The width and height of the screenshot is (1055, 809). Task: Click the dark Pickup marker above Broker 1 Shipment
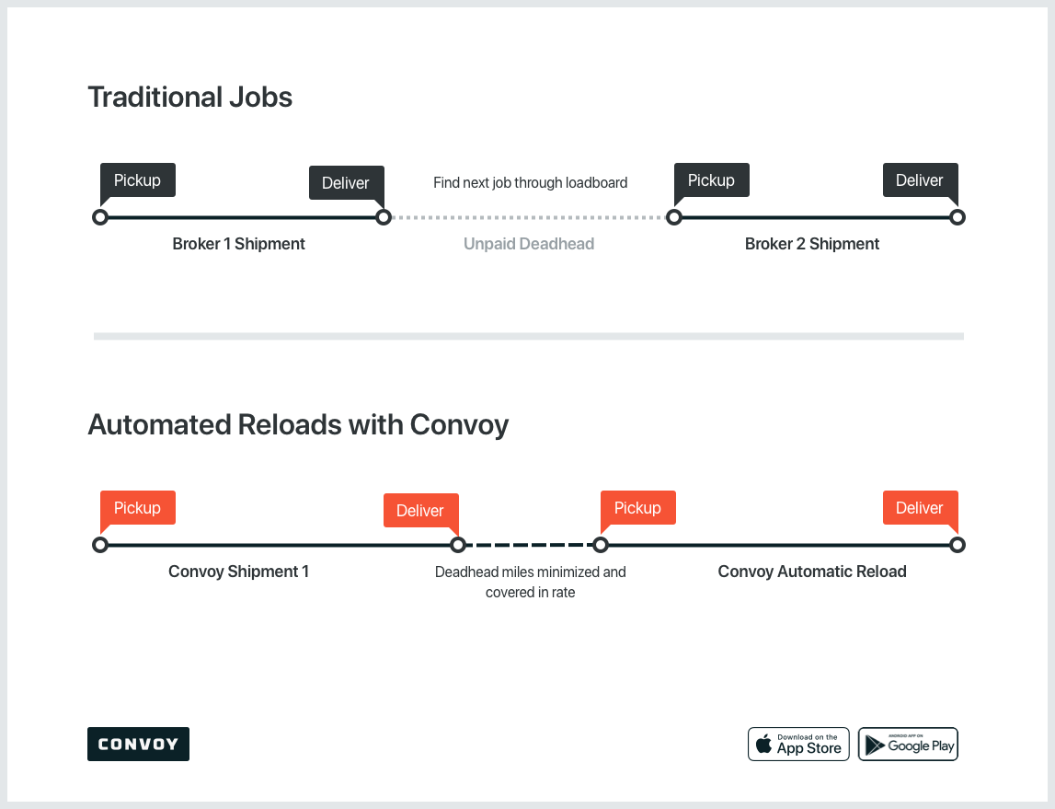(137, 180)
